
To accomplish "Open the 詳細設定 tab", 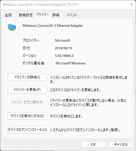I will 25,15.
